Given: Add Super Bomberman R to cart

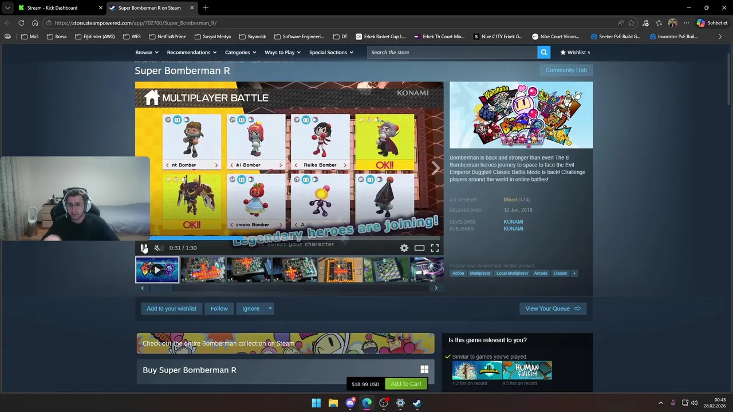Looking at the screenshot, I should click(406, 384).
